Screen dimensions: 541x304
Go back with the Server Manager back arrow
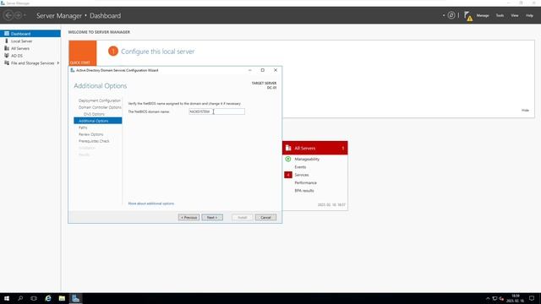click(8, 15)
